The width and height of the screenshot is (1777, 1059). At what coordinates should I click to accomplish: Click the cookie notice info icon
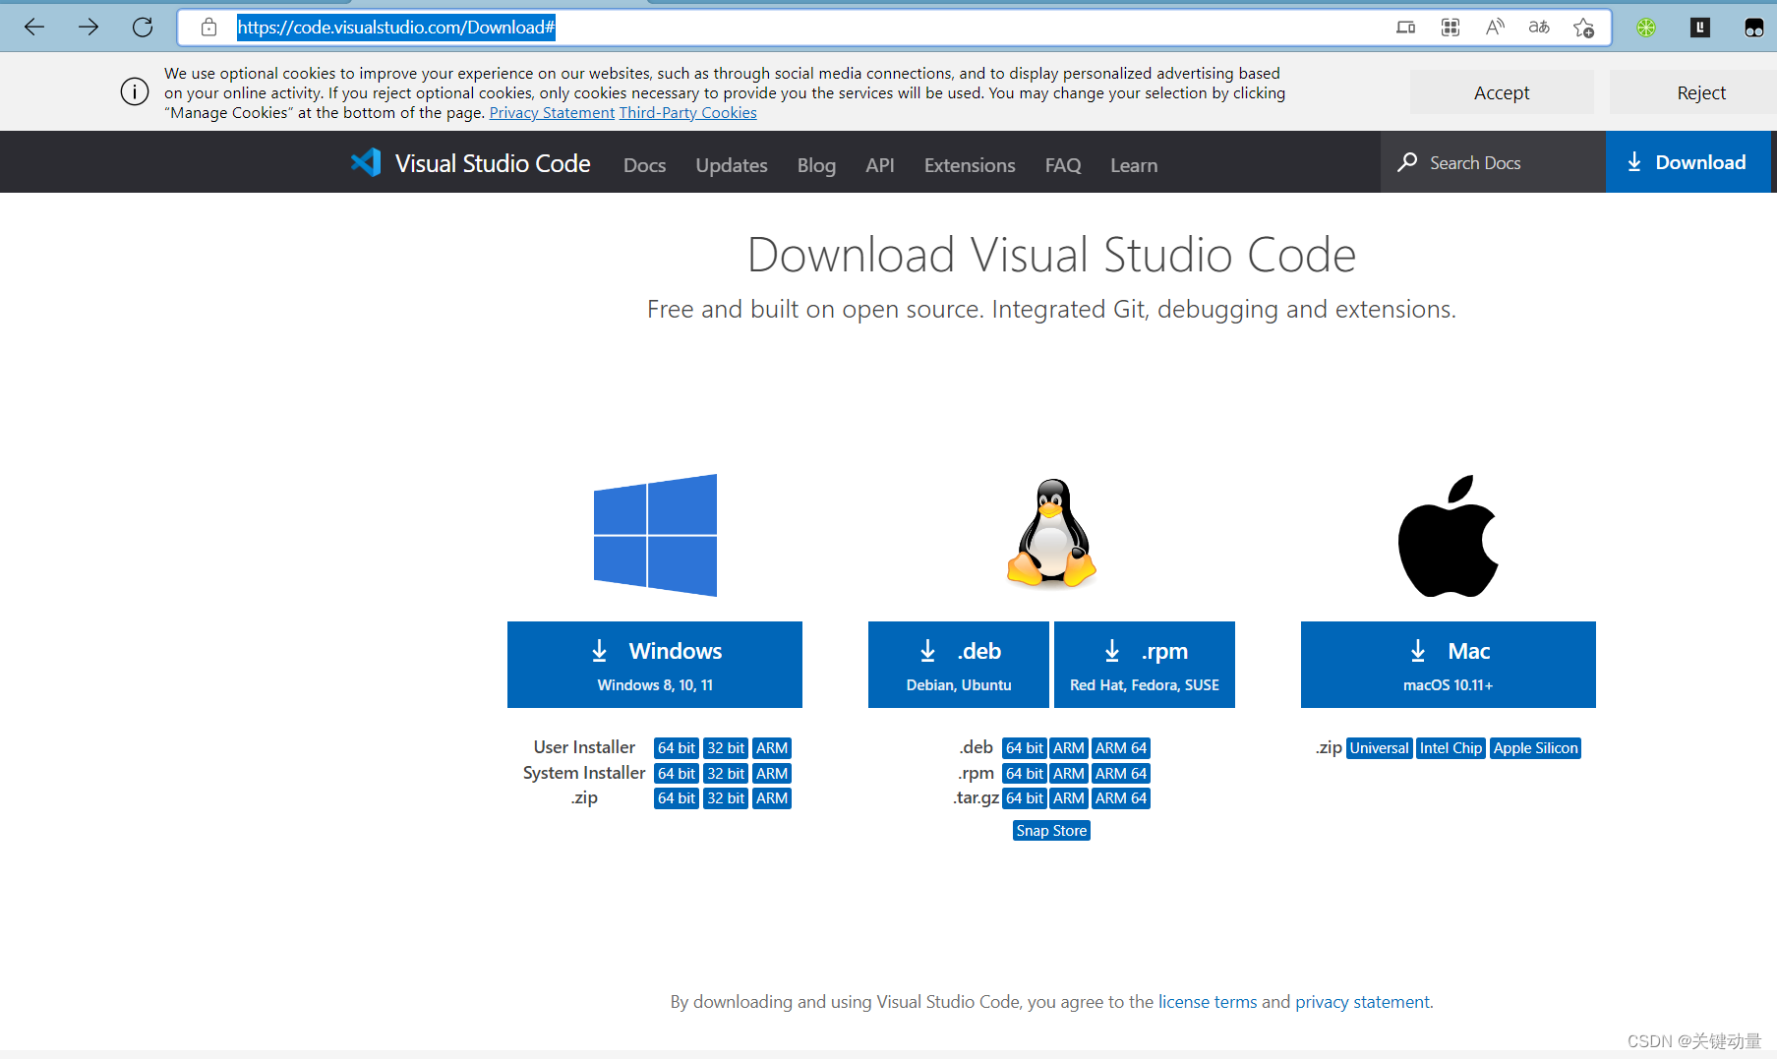(x=135, y=91)
